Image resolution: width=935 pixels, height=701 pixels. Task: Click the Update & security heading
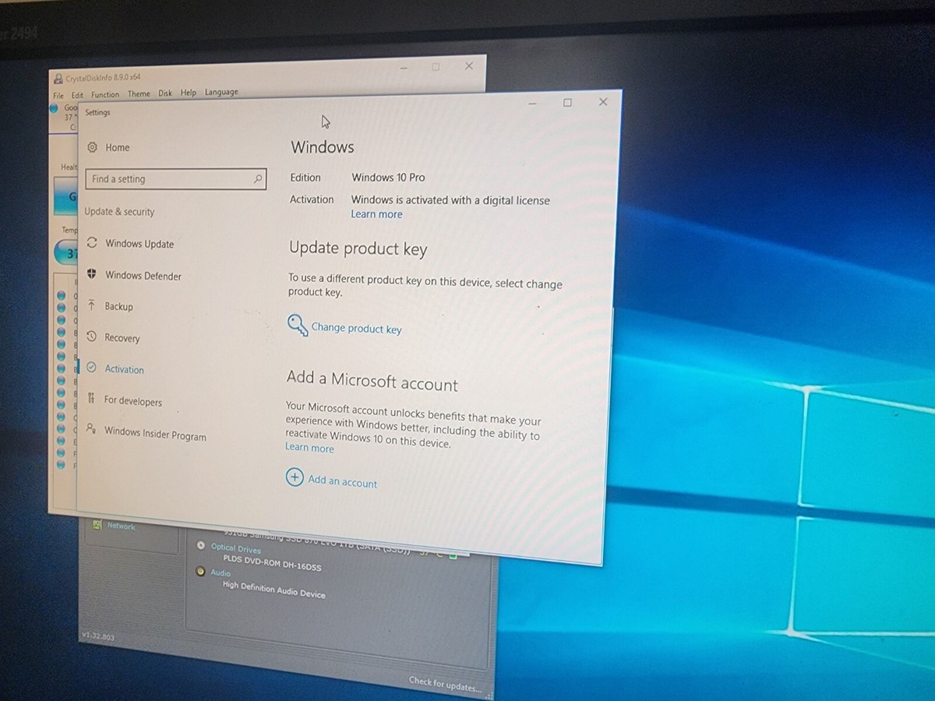point(119,212)
